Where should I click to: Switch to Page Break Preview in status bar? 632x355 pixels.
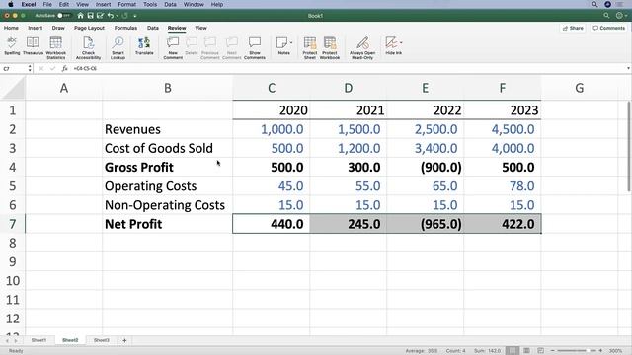pos(540,351)
